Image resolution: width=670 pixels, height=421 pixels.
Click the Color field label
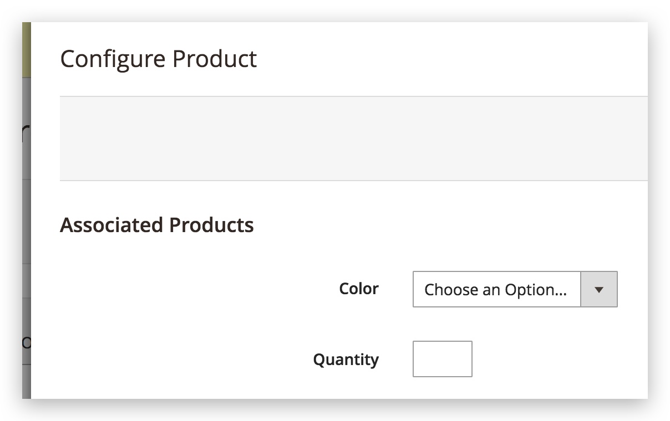click(358, 288)
